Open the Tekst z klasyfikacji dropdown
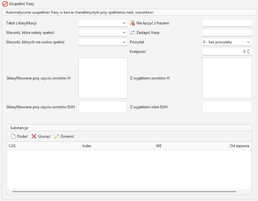 (103, 23)
